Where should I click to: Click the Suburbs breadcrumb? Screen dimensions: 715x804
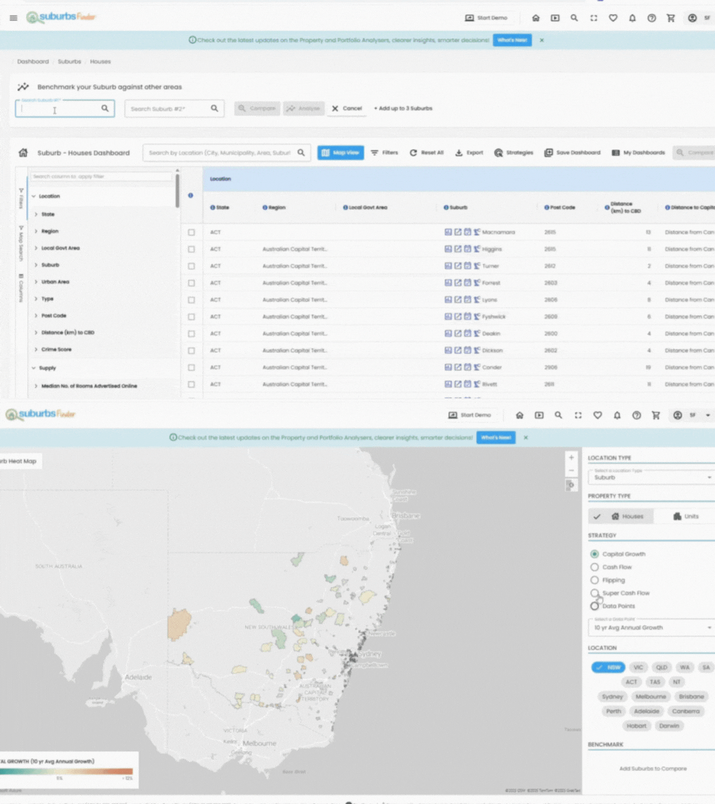pos(70,61)
